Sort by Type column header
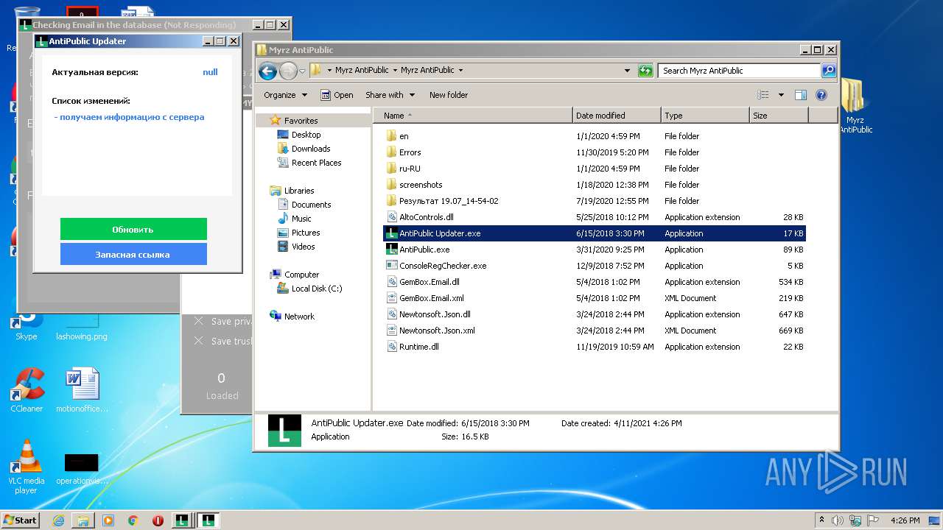Image resolution: width=943 pixels, height=530 pixels. pyautogui.click(x=705, y=116)
